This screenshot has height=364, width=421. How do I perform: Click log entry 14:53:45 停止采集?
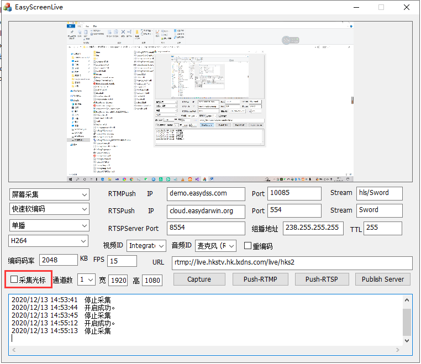click(x=61, y=315)
